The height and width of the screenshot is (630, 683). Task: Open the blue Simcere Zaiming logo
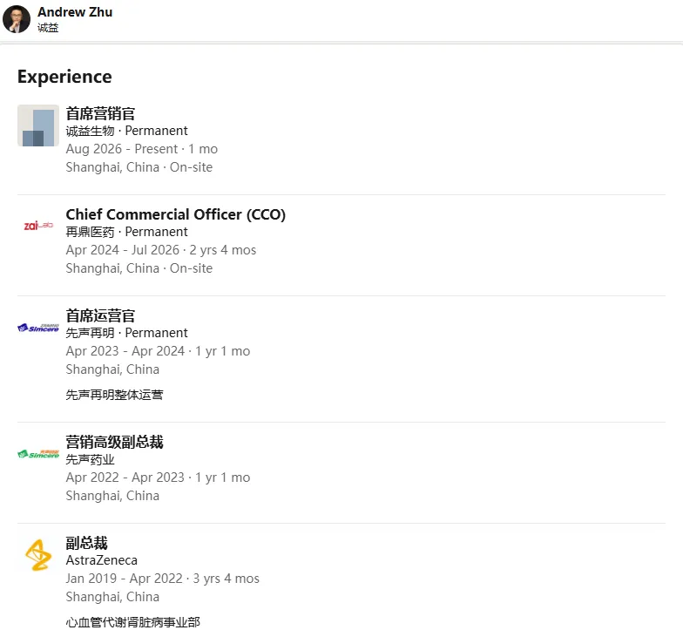(x=38, y=328)
